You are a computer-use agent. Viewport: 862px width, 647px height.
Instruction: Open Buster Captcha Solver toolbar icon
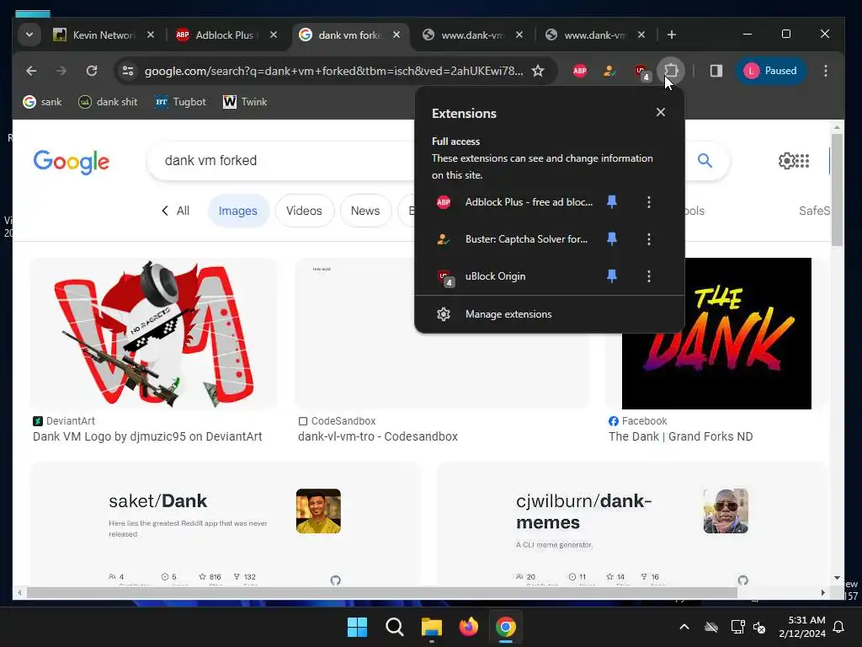click(x=609, y=71)
